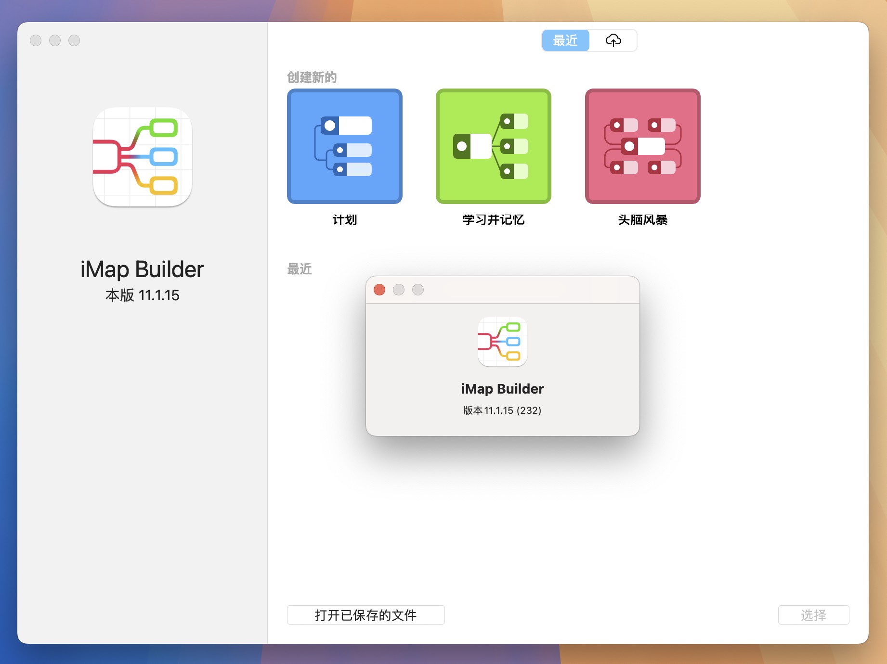
Task: Close the About iMap Builder dialog
Action: [379, 290]
